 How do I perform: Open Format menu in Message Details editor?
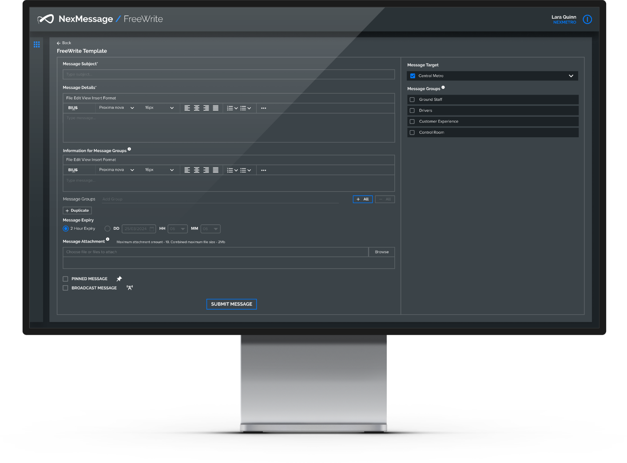coord(110,98)
